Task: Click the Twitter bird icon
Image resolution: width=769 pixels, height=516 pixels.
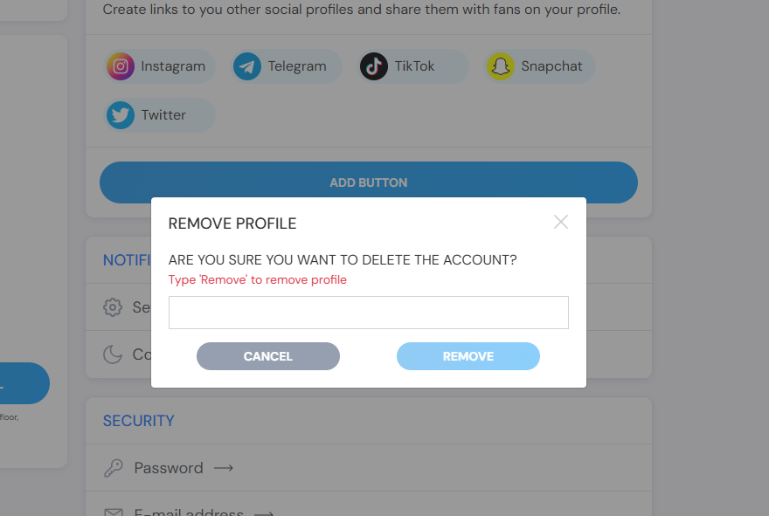Action: (x=121, y=115)
